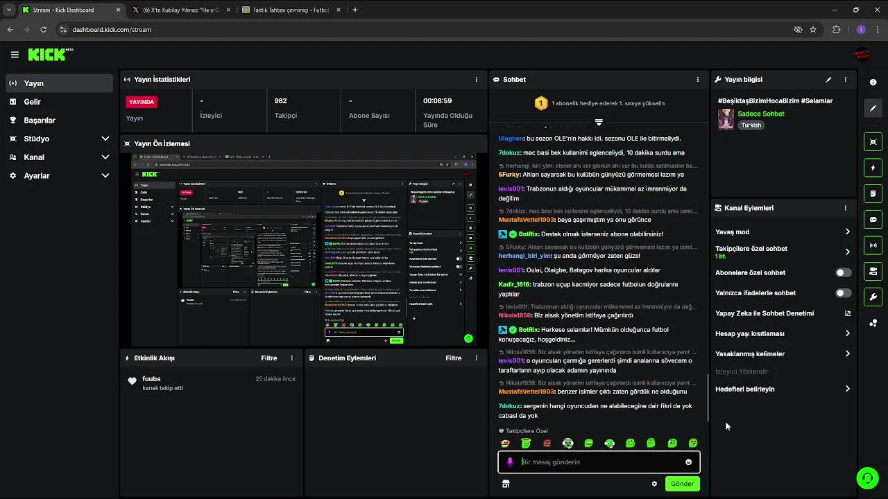Click the green support headset button

pyautogui.click(x=867, y=478)
